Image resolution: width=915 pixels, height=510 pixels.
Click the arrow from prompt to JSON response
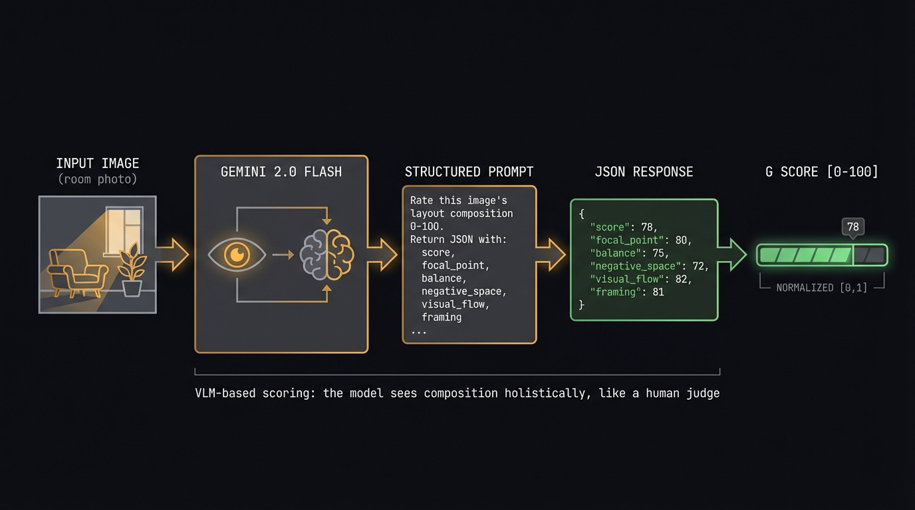coord(551,255)
